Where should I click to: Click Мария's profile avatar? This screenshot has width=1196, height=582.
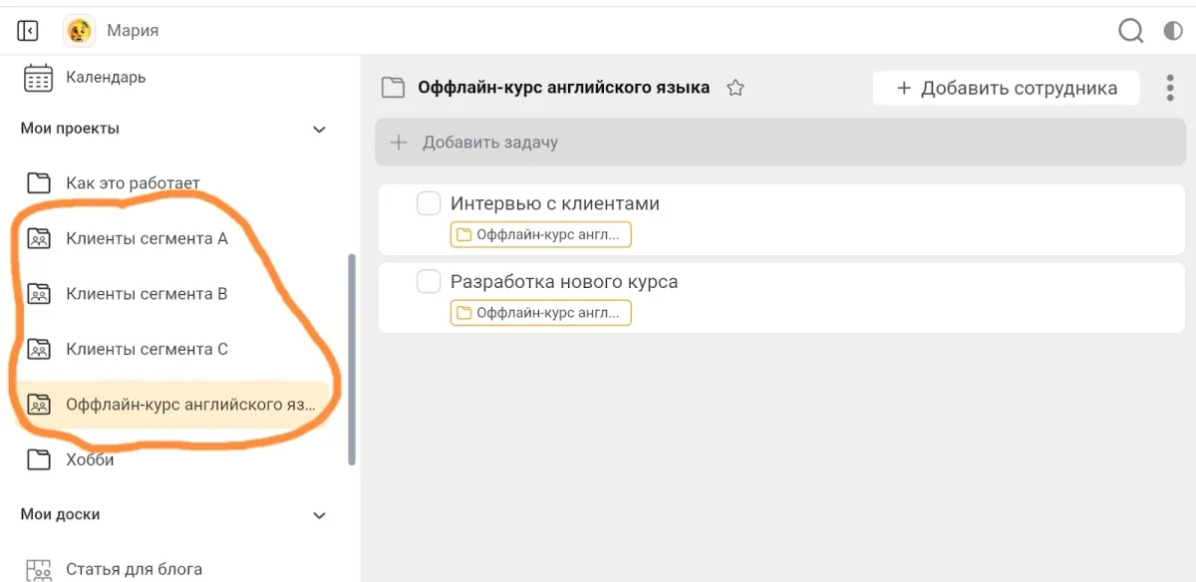click(79, 31)
